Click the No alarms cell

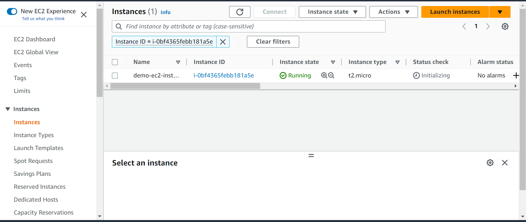click(x=491, y=75)
